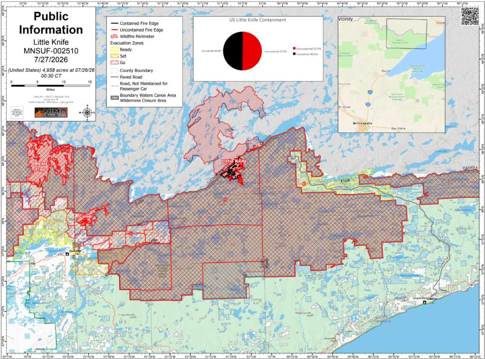Click the compass rose north arrow
The width and height of the screenshot is (485, 359).
point(87,113)
